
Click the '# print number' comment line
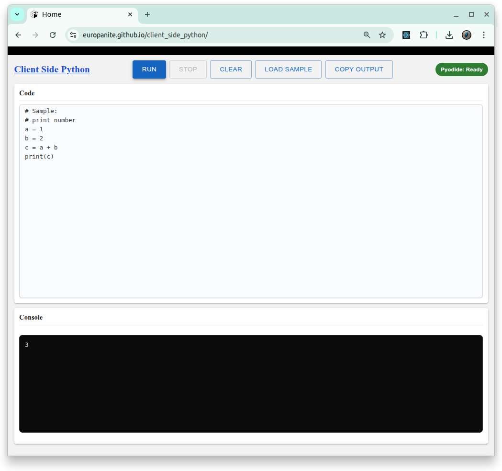[x=50, y=120]
